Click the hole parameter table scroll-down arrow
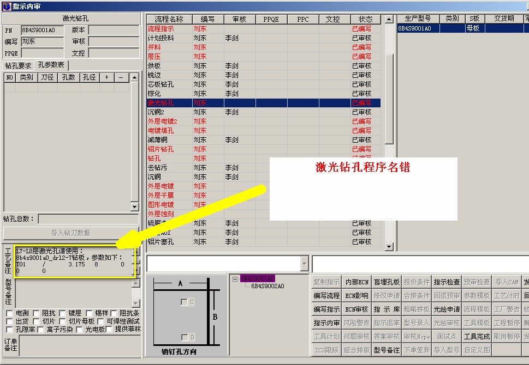529x365 pixels. click(135, 207)
